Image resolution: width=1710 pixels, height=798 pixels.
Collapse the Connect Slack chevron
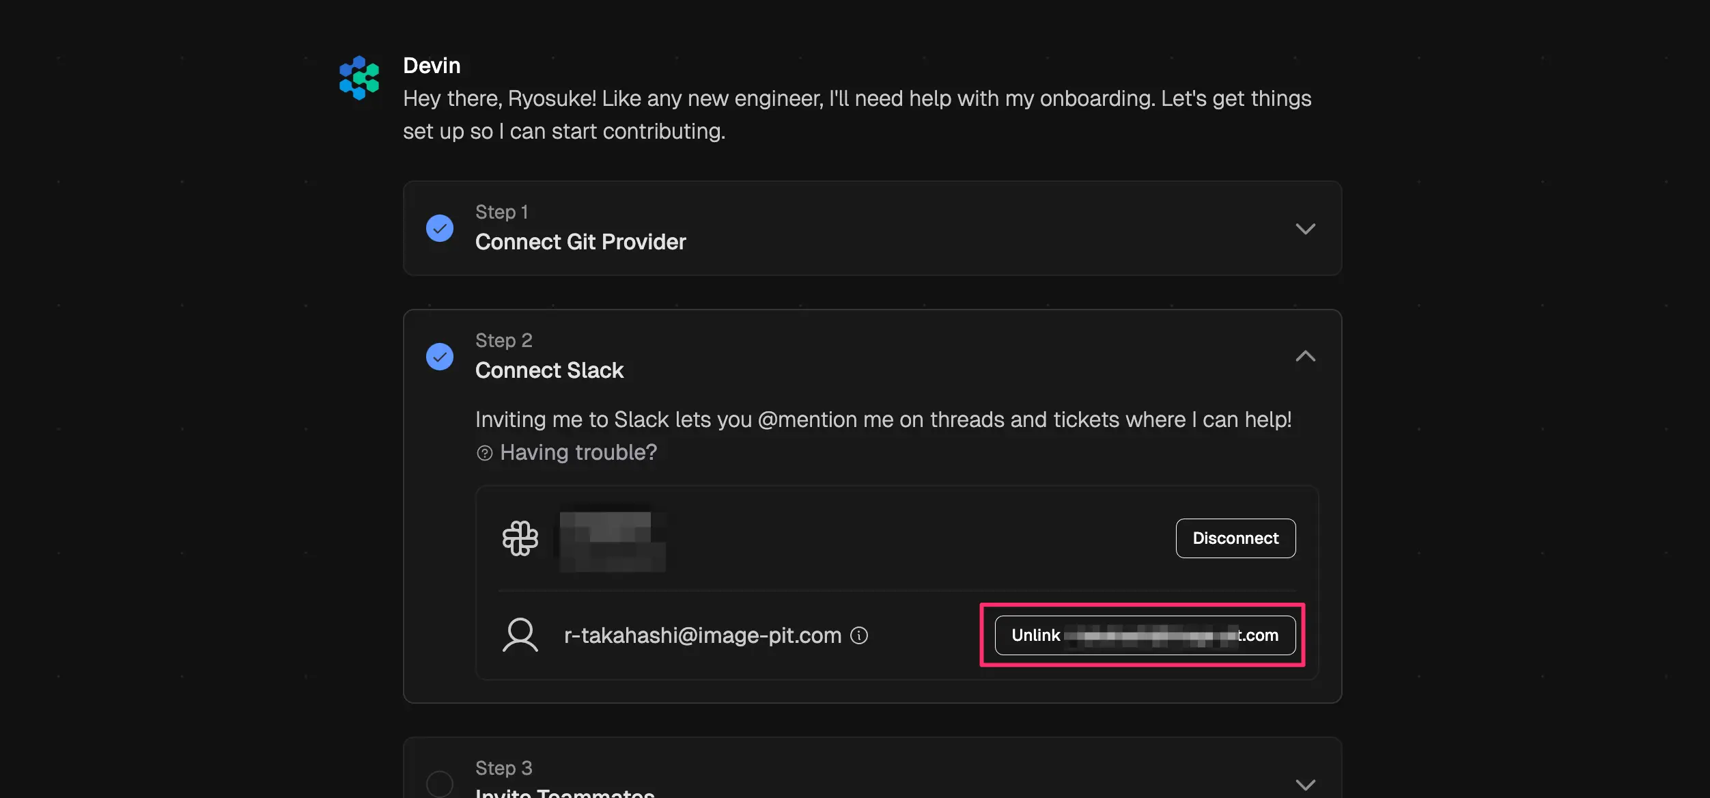(x=1305, y=356)
